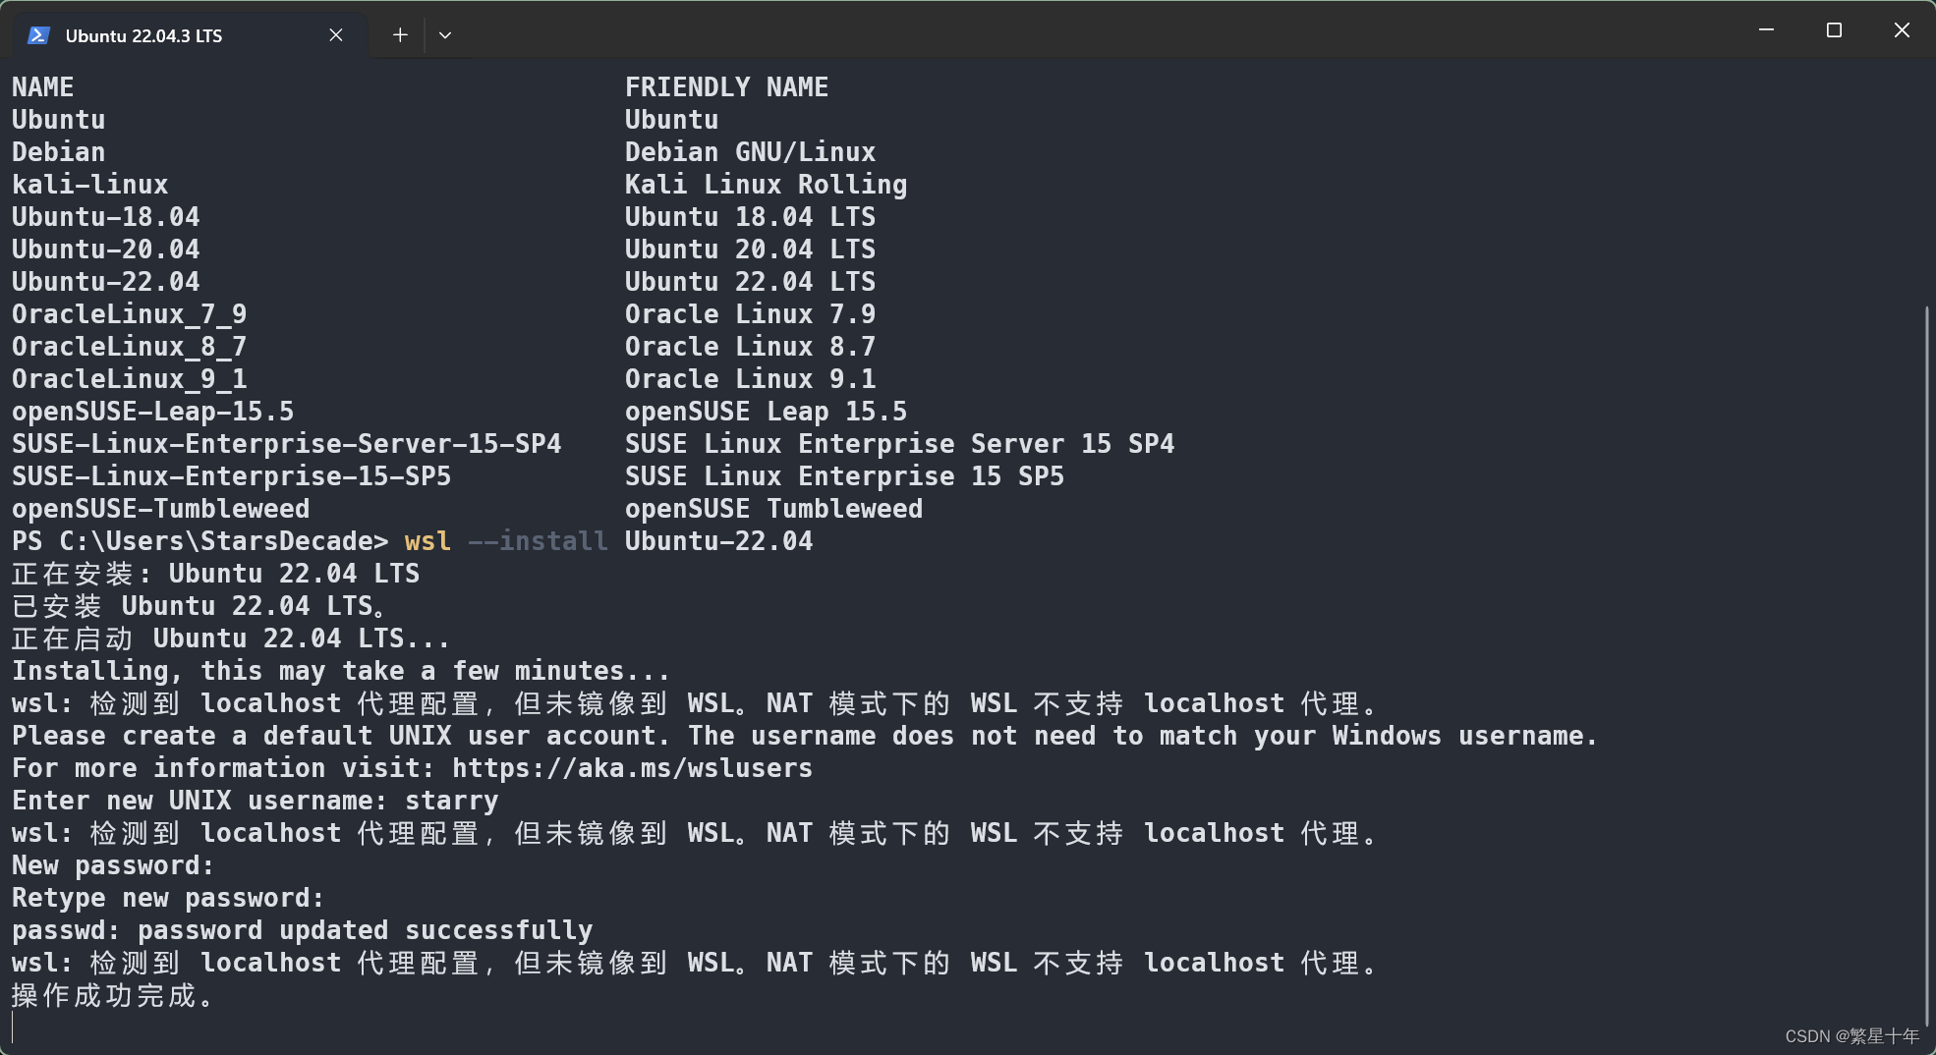Click the wsl command in the prompt line

pos(428,541)
